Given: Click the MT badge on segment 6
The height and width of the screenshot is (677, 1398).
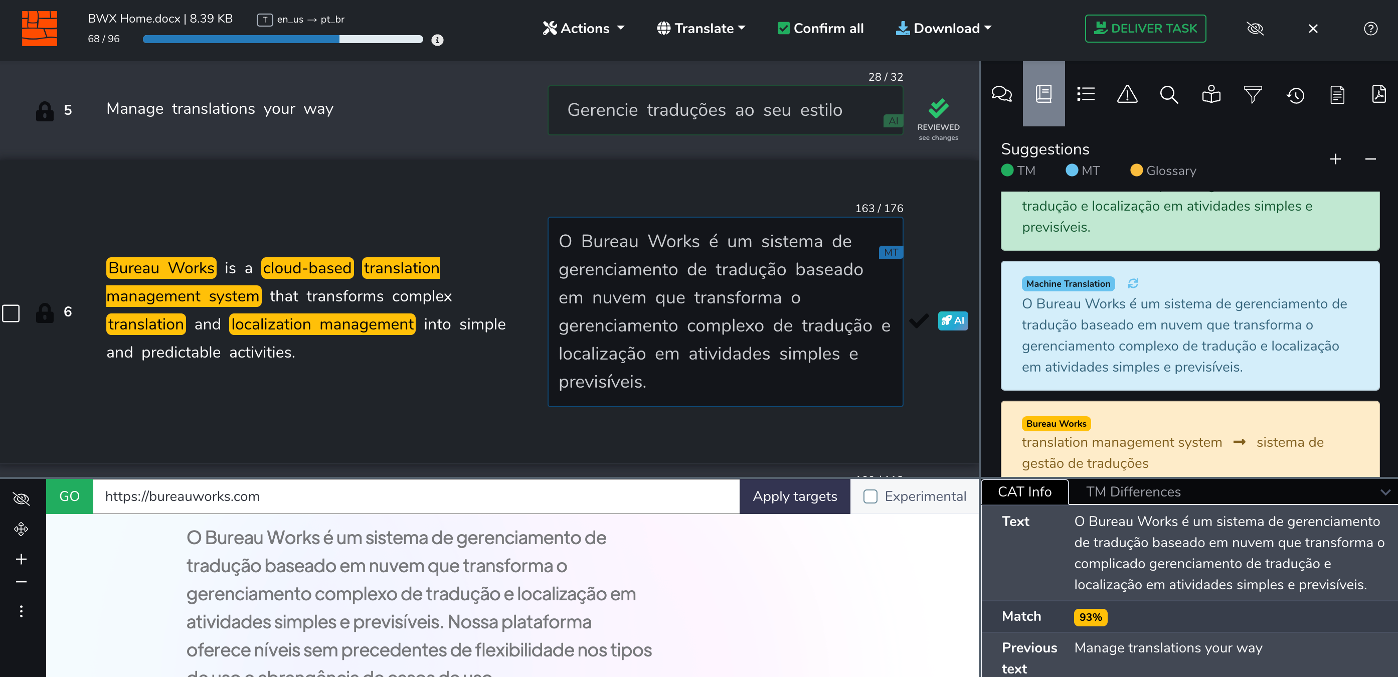Looking at the screenshot, I should tap(891, 252).
